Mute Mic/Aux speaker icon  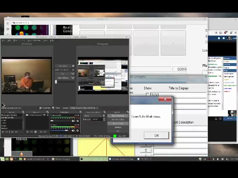(x=74, y=131)
